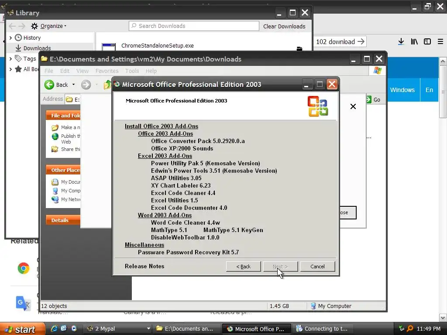Open My Network Places in Other Places
Screen dimensions: 447x335
click(x=66, y=199)
